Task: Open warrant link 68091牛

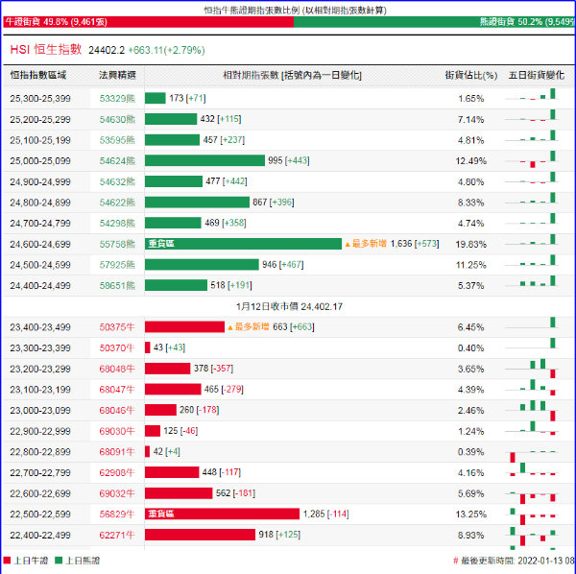Action: click(x=117, y=452)
